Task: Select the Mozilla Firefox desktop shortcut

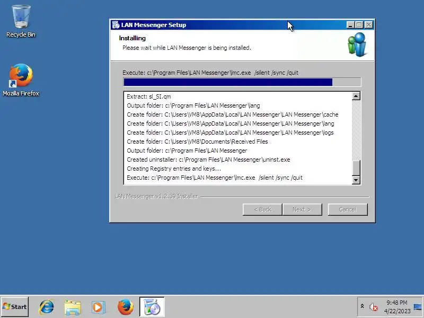Action: point(21,80)
